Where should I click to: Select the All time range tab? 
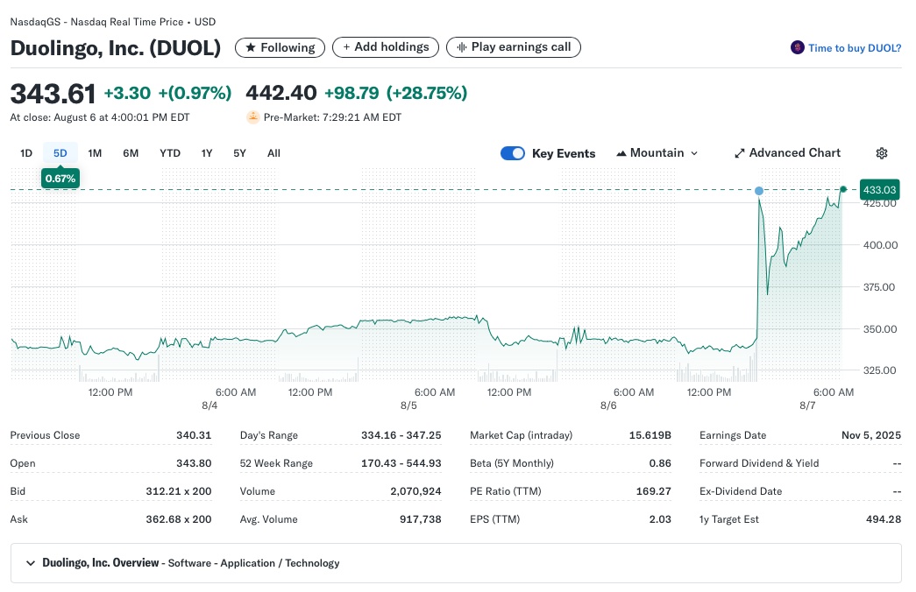click(273, 153)
